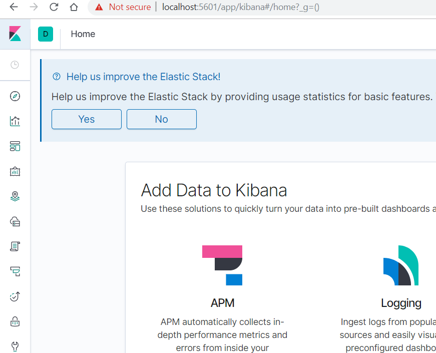Viewport: 436px width, 353px height.
Task: Click the browser address bar URL
Action: coord(240,7)
